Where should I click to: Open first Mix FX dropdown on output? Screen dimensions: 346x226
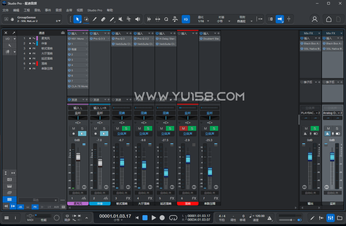(x=319, y=33)
